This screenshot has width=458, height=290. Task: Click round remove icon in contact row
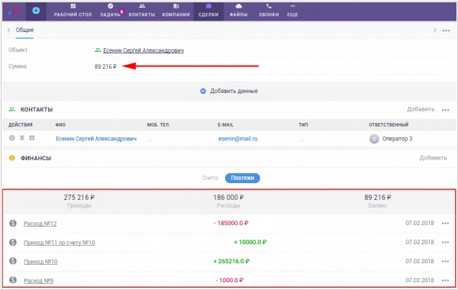pos(11,138)
